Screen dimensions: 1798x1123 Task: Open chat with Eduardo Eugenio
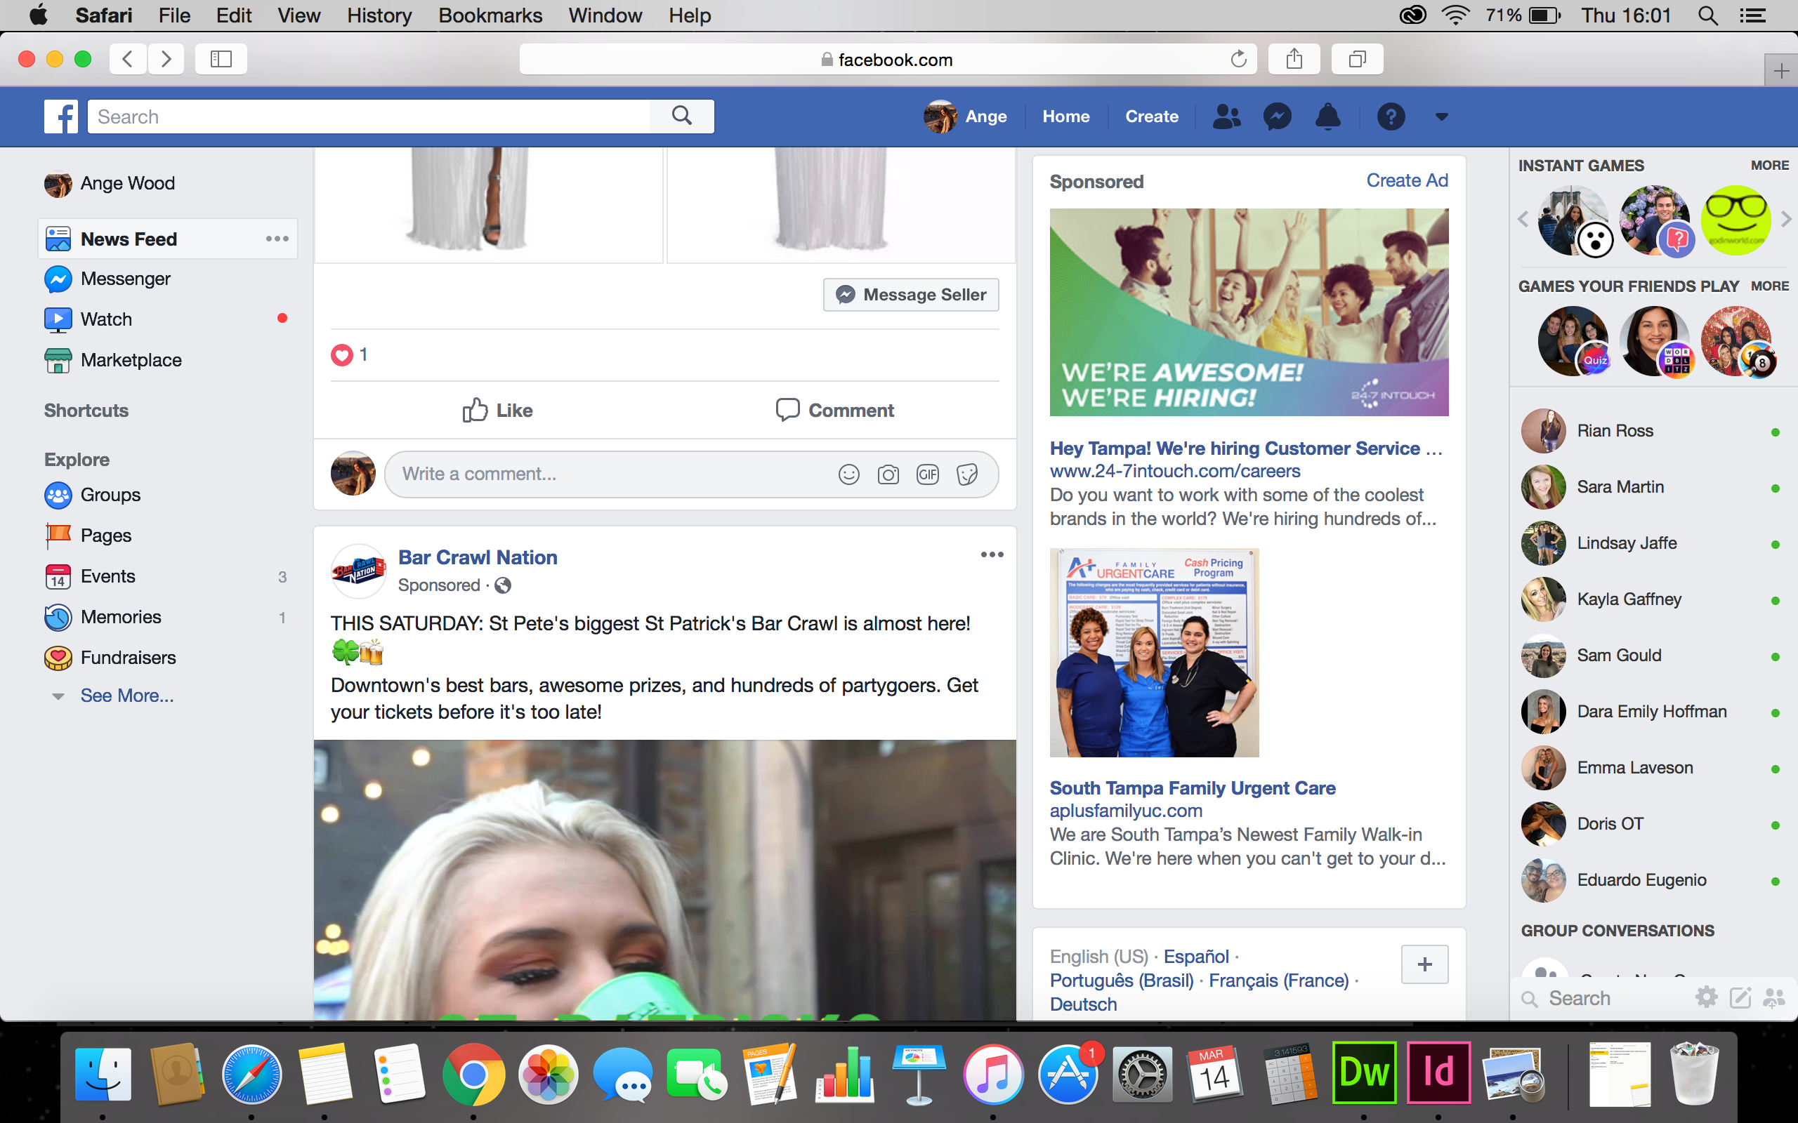[1653, 880]
